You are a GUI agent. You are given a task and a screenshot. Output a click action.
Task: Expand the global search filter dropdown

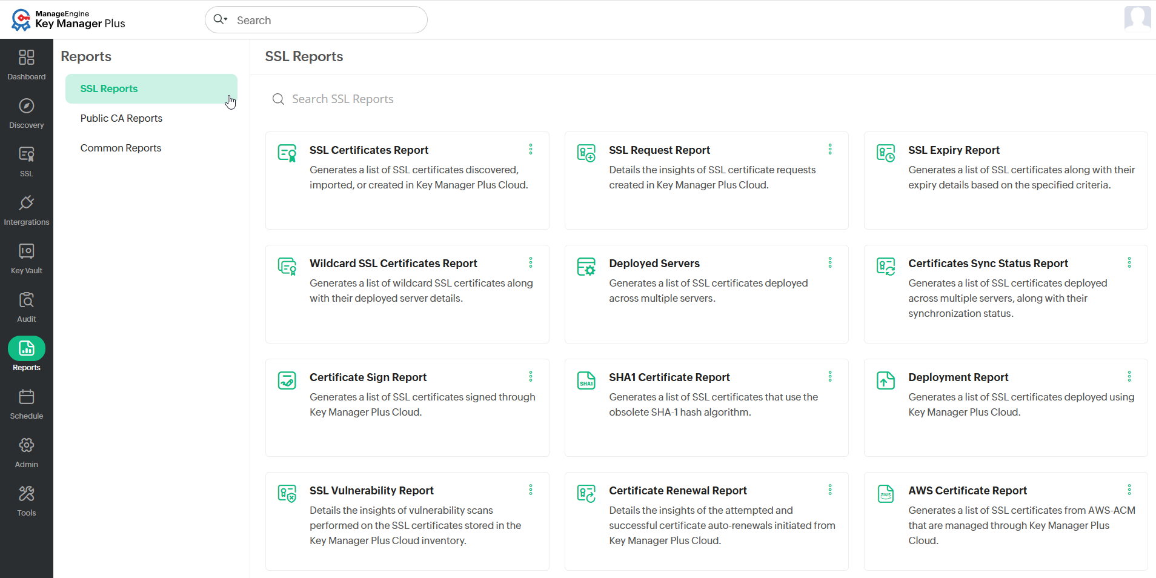point(221,19)
